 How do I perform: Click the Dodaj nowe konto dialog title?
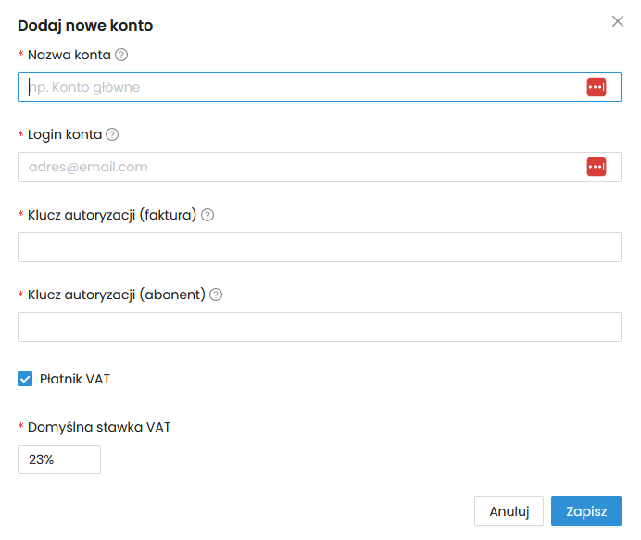pyautogui.click(x=85, y=25)
